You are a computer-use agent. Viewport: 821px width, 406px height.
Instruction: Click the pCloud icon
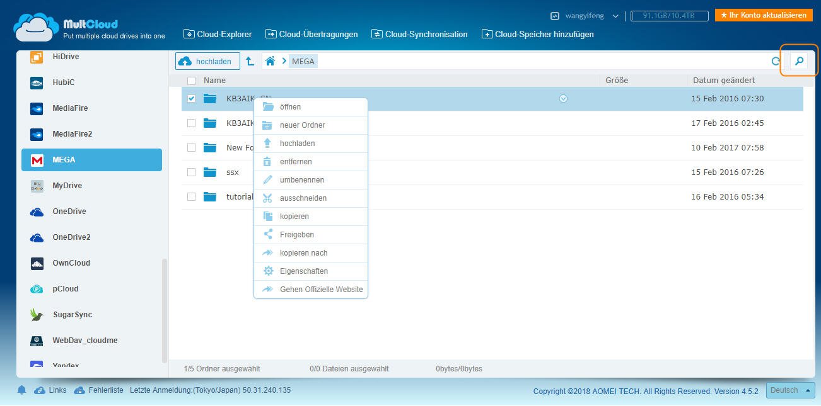click(x=37, y=289)
